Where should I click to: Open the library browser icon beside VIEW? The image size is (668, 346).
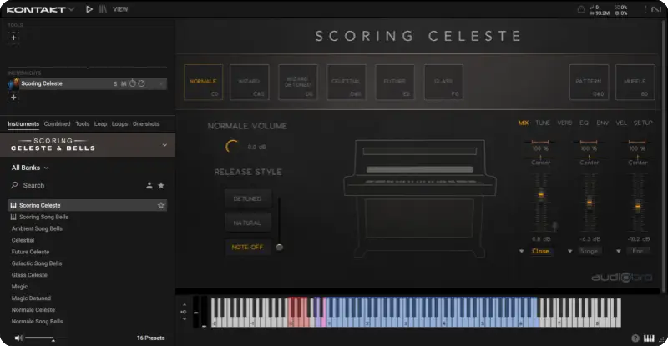[103, 9]
